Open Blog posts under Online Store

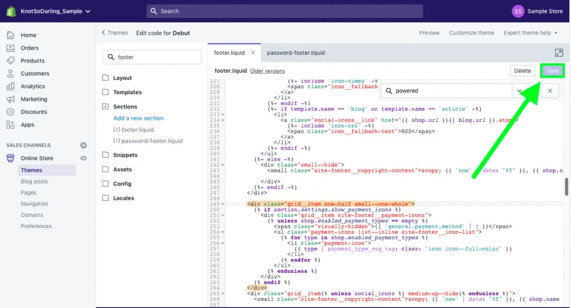34,181
